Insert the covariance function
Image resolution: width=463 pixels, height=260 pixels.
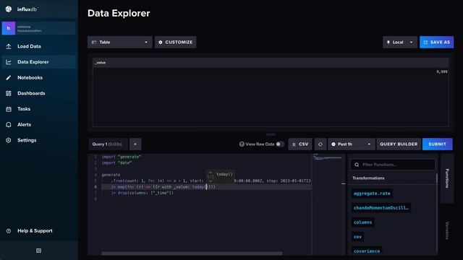point(367,251)
